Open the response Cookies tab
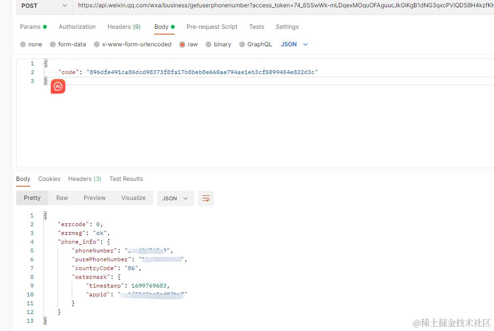The height and width of the screenshot is (331, 494). pos(49,179)
